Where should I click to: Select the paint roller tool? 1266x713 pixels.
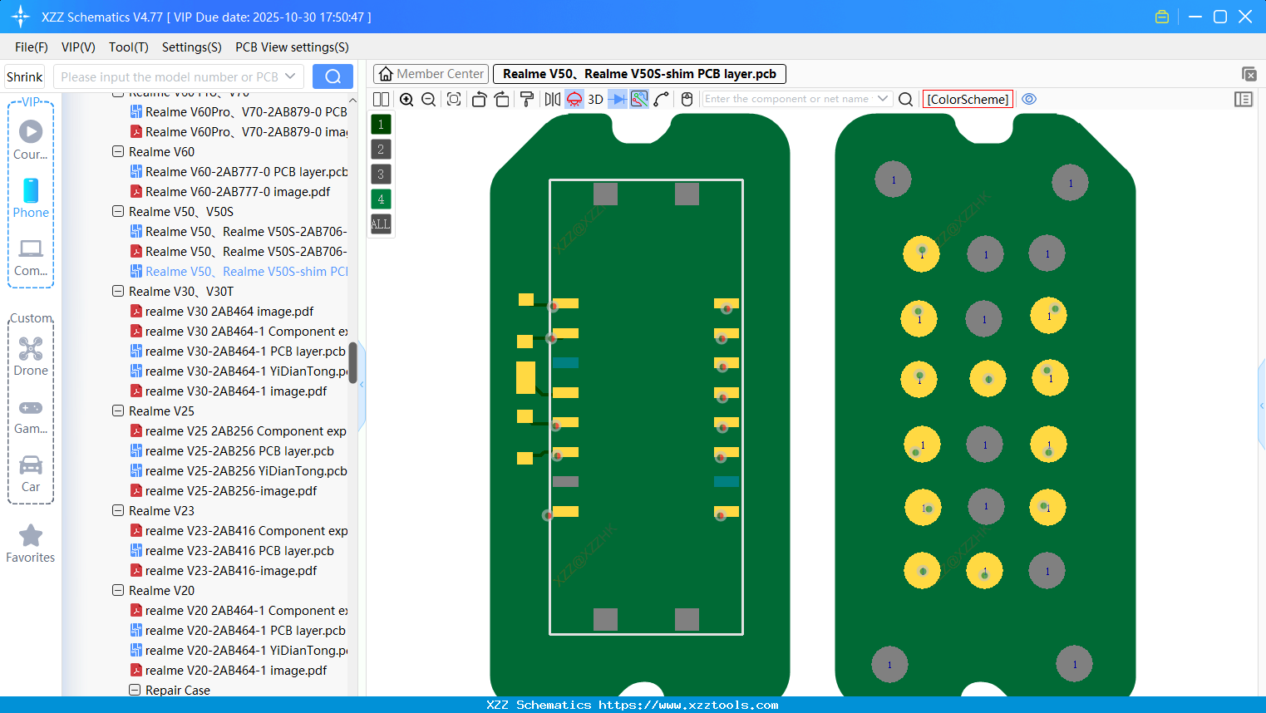click(527, 100)
